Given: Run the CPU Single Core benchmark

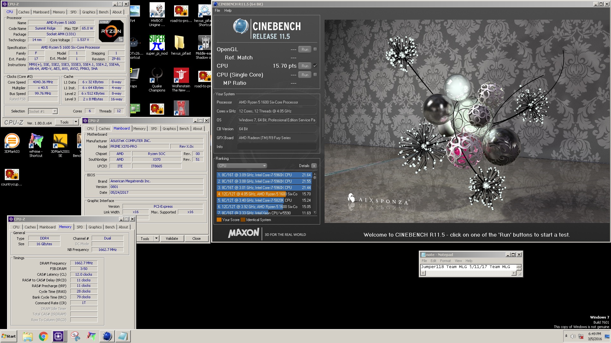Looking at the screenshot, I should pos(305,75).
